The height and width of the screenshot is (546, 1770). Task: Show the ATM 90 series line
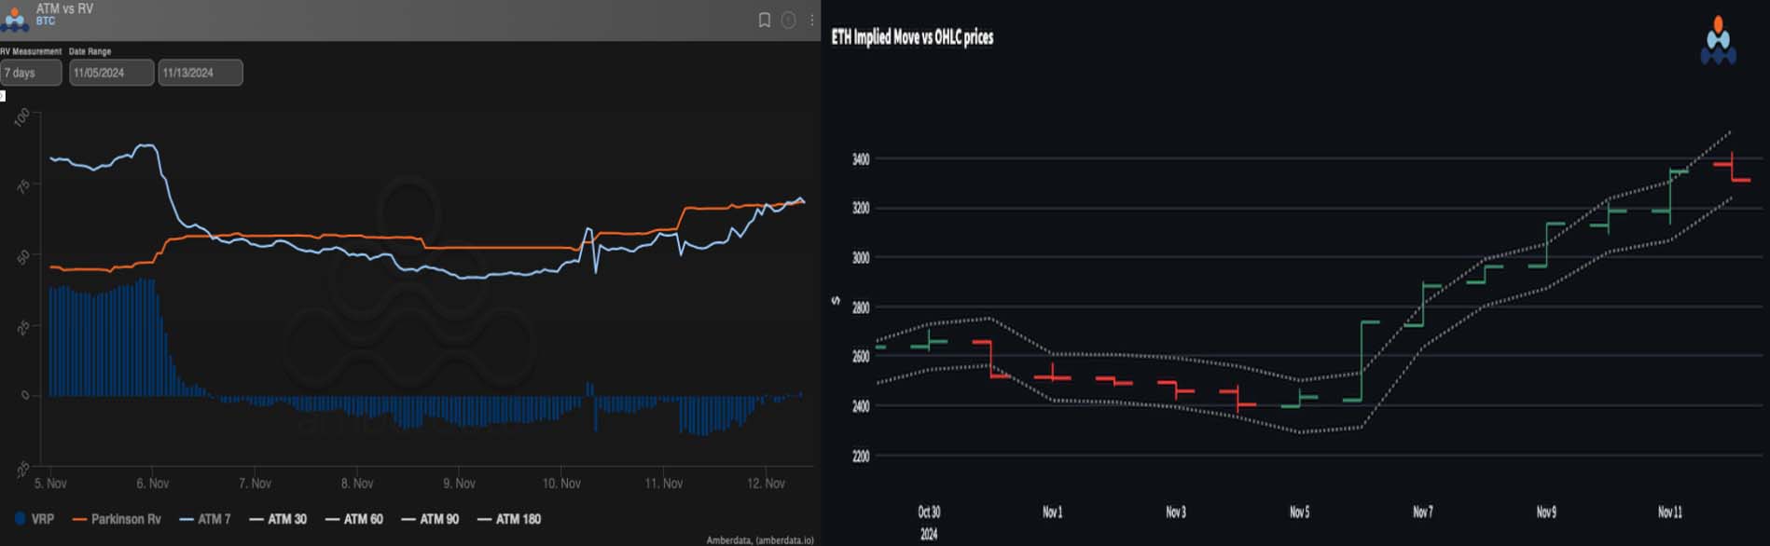click(x=430, y=519)
